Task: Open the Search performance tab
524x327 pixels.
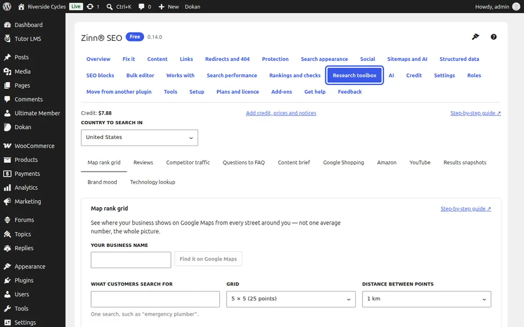Action: point(231,75)
